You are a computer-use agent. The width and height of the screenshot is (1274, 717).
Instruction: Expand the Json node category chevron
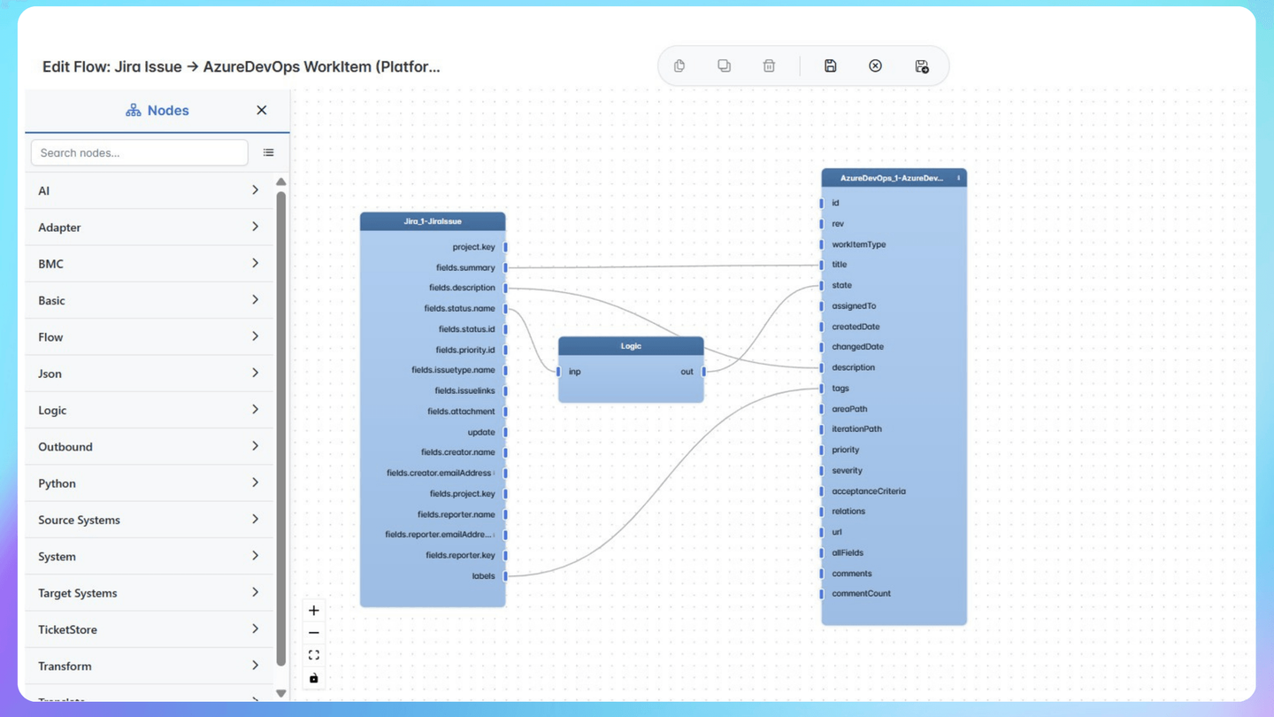click(x=255, y=373)
